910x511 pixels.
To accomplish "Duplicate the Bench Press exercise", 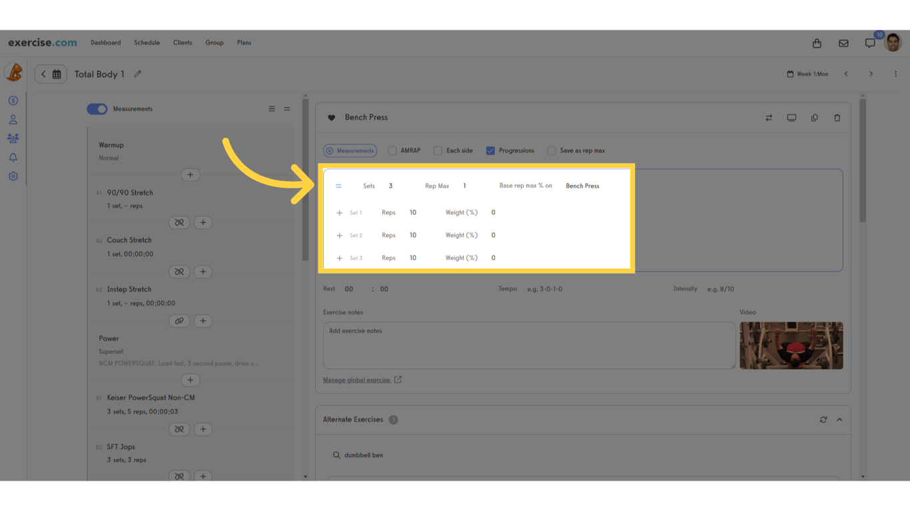I will pyautogui.click(x=814, y=117).
